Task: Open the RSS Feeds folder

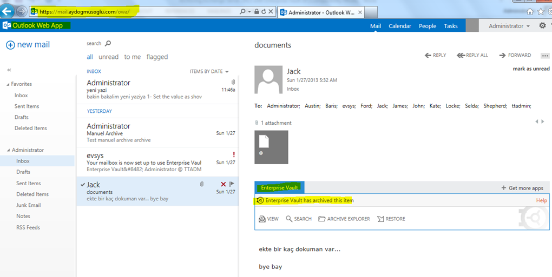Action: coord(28,227)
